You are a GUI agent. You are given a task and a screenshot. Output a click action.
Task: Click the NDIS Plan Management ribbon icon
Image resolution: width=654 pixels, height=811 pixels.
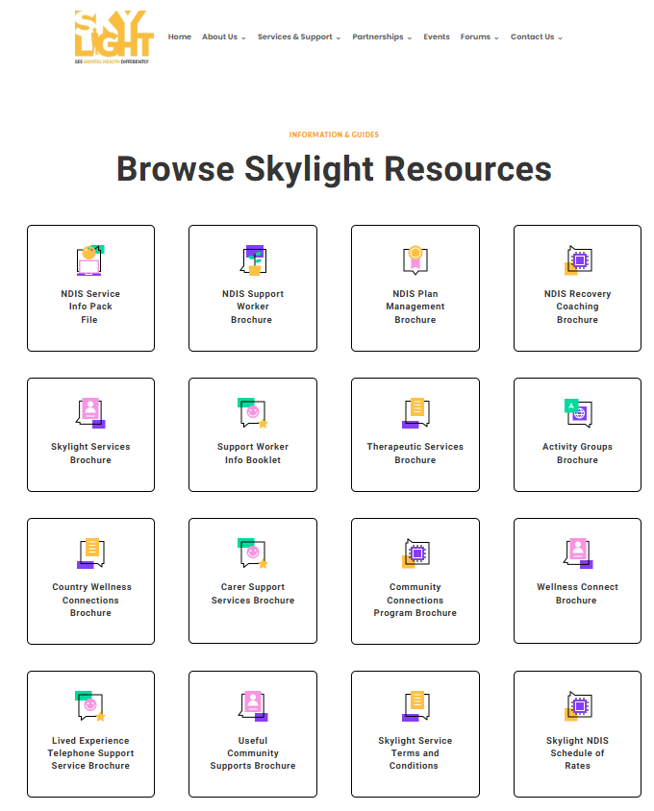coord(415,260)
